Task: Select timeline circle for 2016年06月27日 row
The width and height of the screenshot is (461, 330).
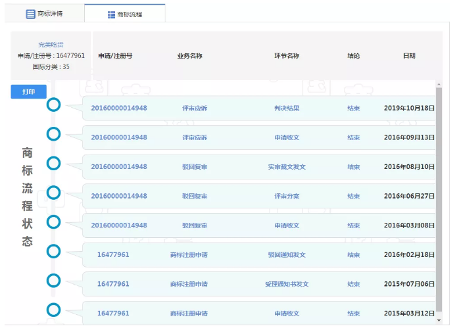Action: coord(53,193)
